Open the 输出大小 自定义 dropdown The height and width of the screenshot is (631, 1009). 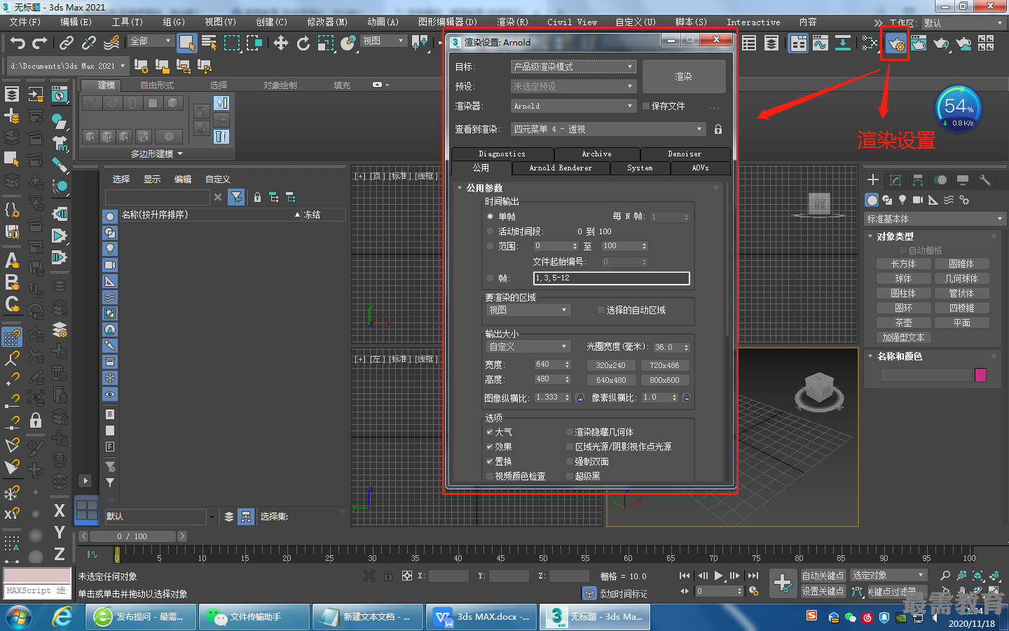click(528, 346)
